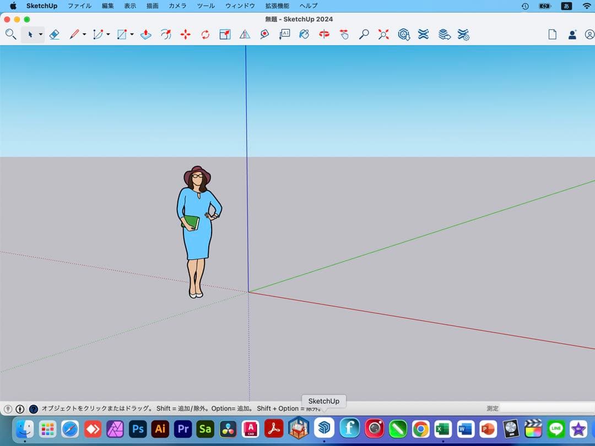595x446 pixels.
Task: Open the 拡張機能 menu
Action: [x=277, y=6]
